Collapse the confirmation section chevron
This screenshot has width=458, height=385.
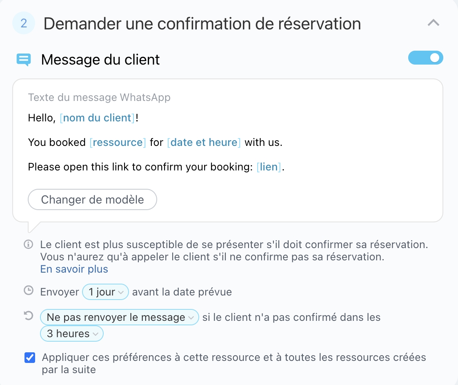[433, 23]
